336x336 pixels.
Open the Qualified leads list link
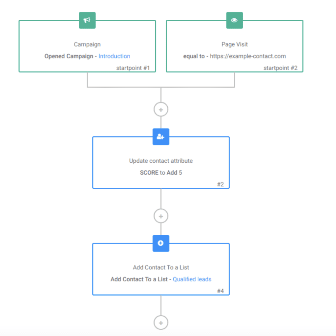192,279
